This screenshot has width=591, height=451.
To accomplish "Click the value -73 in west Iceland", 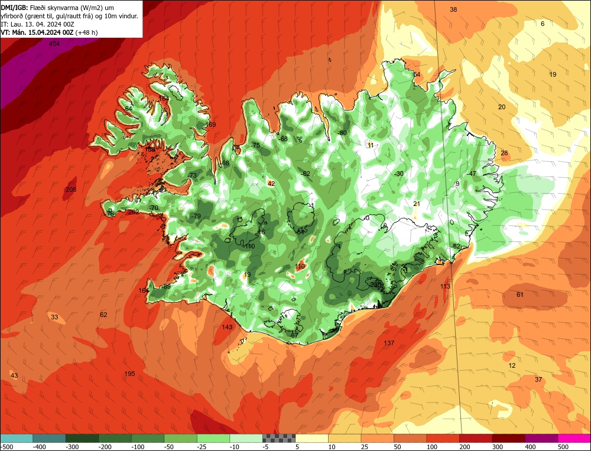I will (x=192, y=175).
